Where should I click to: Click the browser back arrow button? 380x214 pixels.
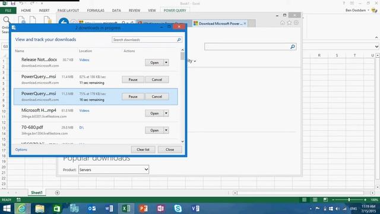tap(64, 23)
